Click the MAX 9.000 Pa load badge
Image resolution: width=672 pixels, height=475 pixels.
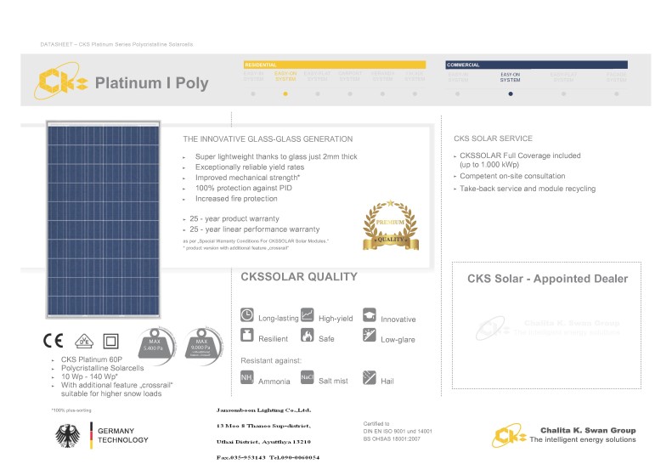pos(204,346)
